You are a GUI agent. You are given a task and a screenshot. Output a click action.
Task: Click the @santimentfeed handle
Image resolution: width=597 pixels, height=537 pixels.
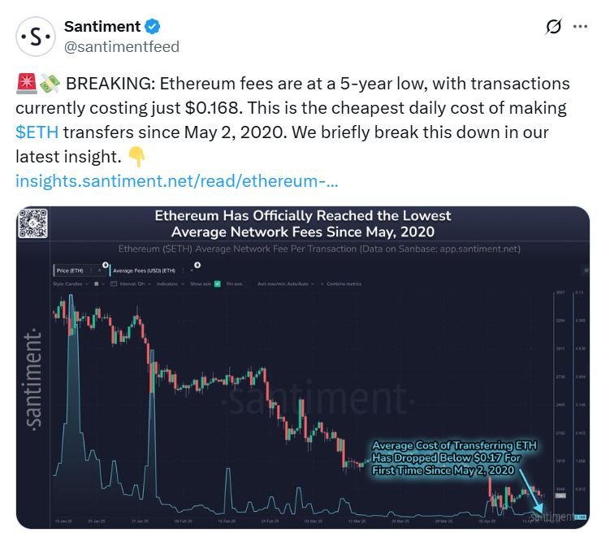click(x=121, y=47)
